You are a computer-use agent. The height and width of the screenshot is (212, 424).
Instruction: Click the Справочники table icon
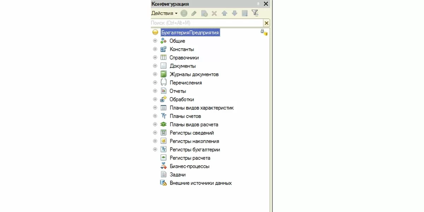click(163, 57)
